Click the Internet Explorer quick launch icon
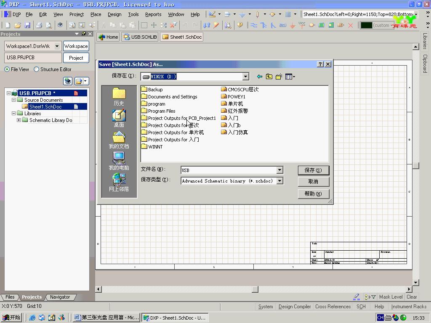The width and height of the screenshot is (431, 323). 32,318
